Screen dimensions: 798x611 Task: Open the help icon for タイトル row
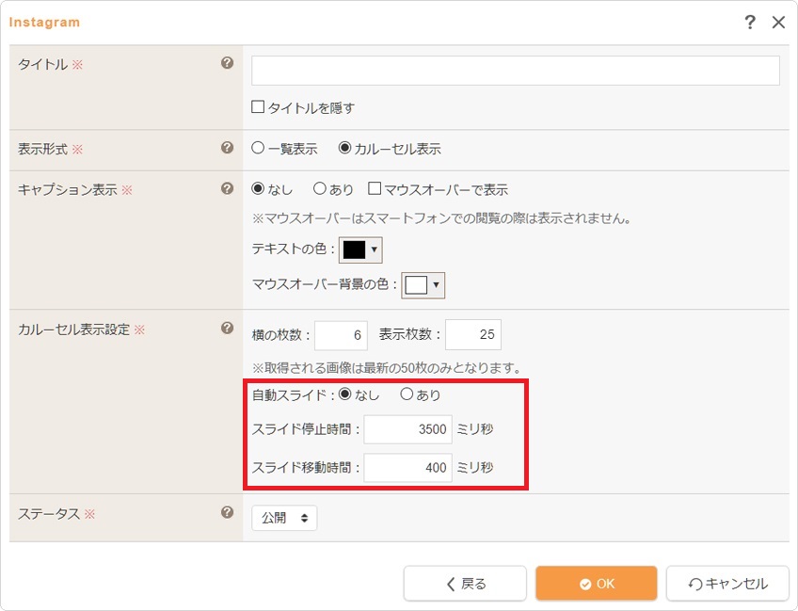227,63
